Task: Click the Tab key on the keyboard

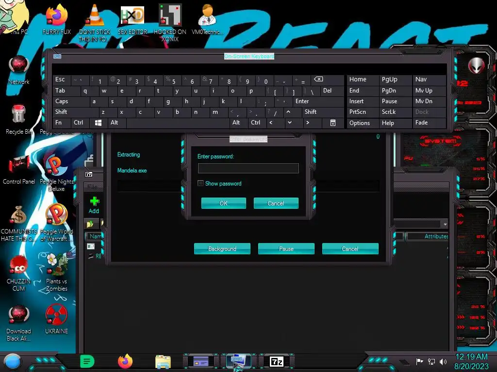Action: 66,91
